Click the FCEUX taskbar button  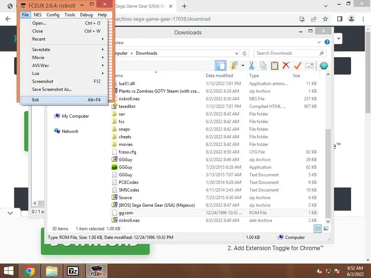(x=96, y=271)
